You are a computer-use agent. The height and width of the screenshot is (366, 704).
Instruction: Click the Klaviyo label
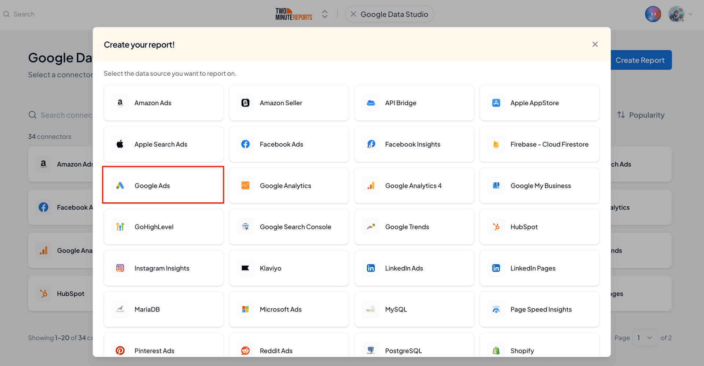pyautogui.click(x=271, y=268)
